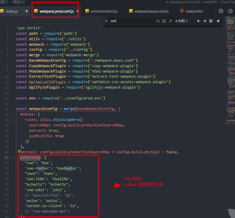235x218 pixels.
Task: Expand the replace field in find widget
Action: (106, 21)
